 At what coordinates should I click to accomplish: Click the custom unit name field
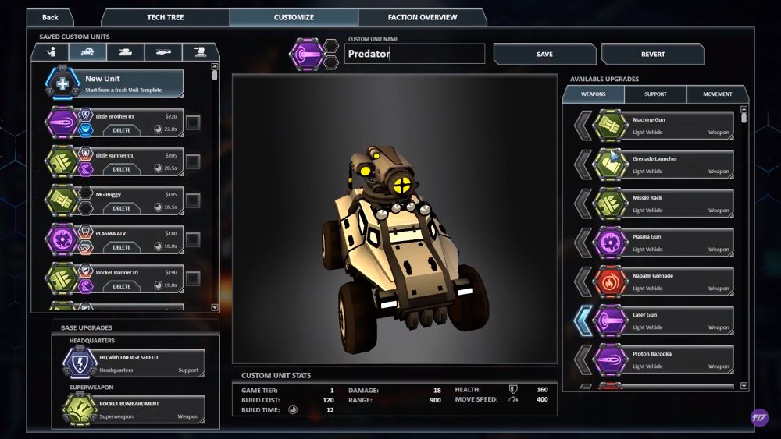(x=415, y=54)
